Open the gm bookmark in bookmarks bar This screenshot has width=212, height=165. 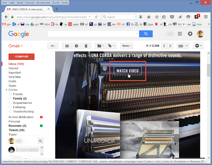(7, 24)
